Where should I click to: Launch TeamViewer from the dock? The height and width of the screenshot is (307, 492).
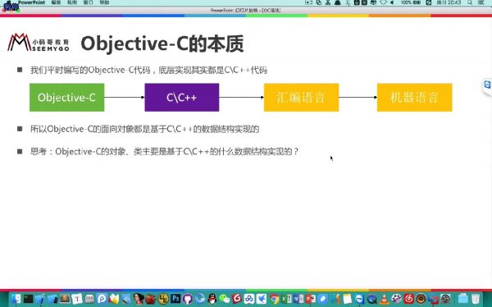[359, 299]
